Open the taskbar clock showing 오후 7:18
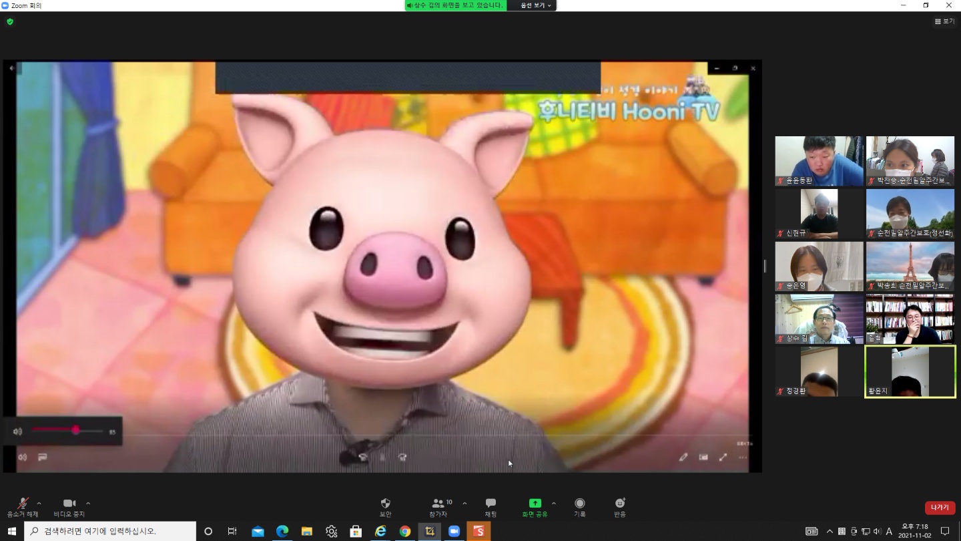This screenshot has height=541, width=961. (914, 531)
